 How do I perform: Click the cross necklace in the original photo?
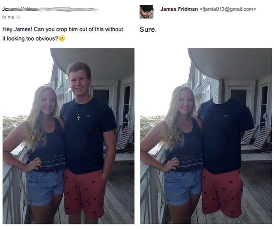[x=79, y=117]
